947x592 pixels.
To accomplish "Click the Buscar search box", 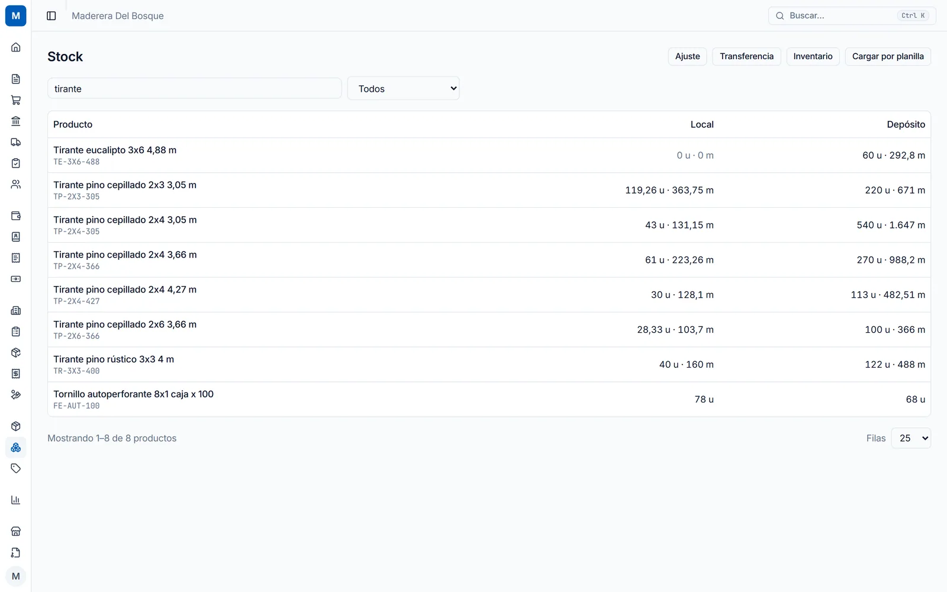I will pos(852,16).
